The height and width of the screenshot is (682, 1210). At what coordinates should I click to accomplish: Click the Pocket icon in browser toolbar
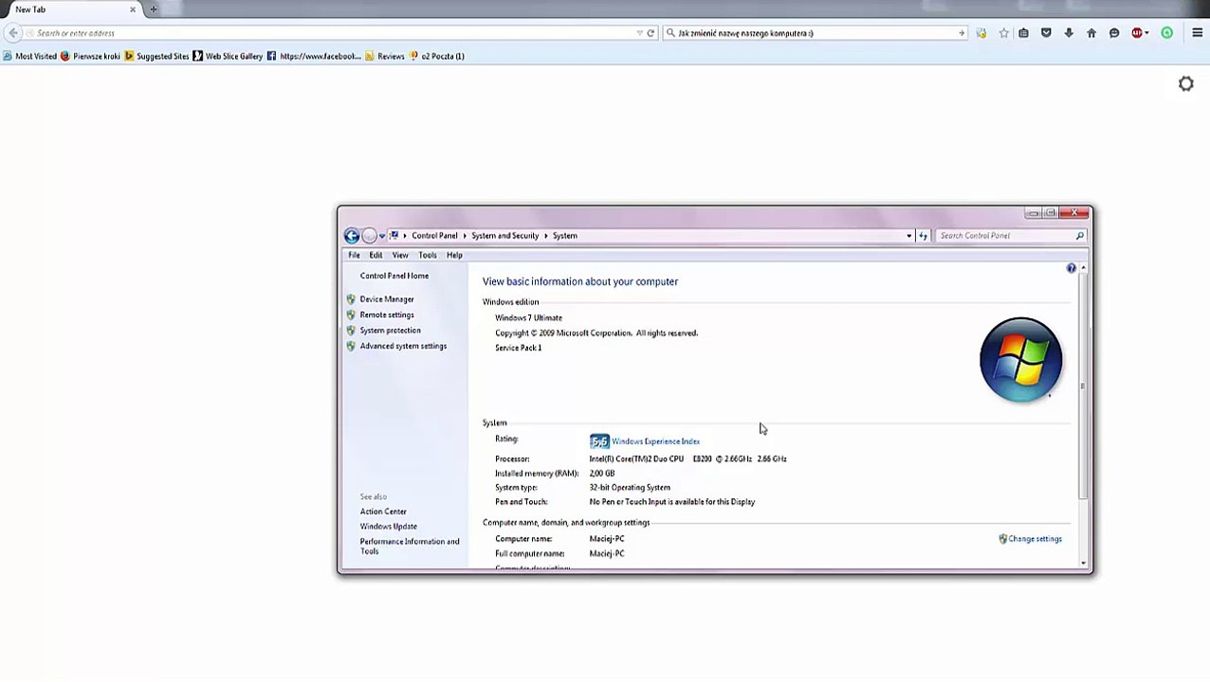1046,33
